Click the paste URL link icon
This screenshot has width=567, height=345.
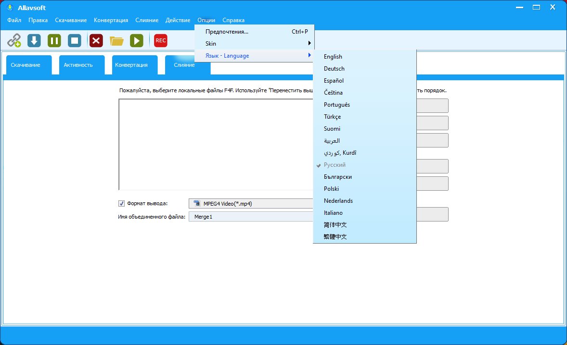click(x=14, y=40)
